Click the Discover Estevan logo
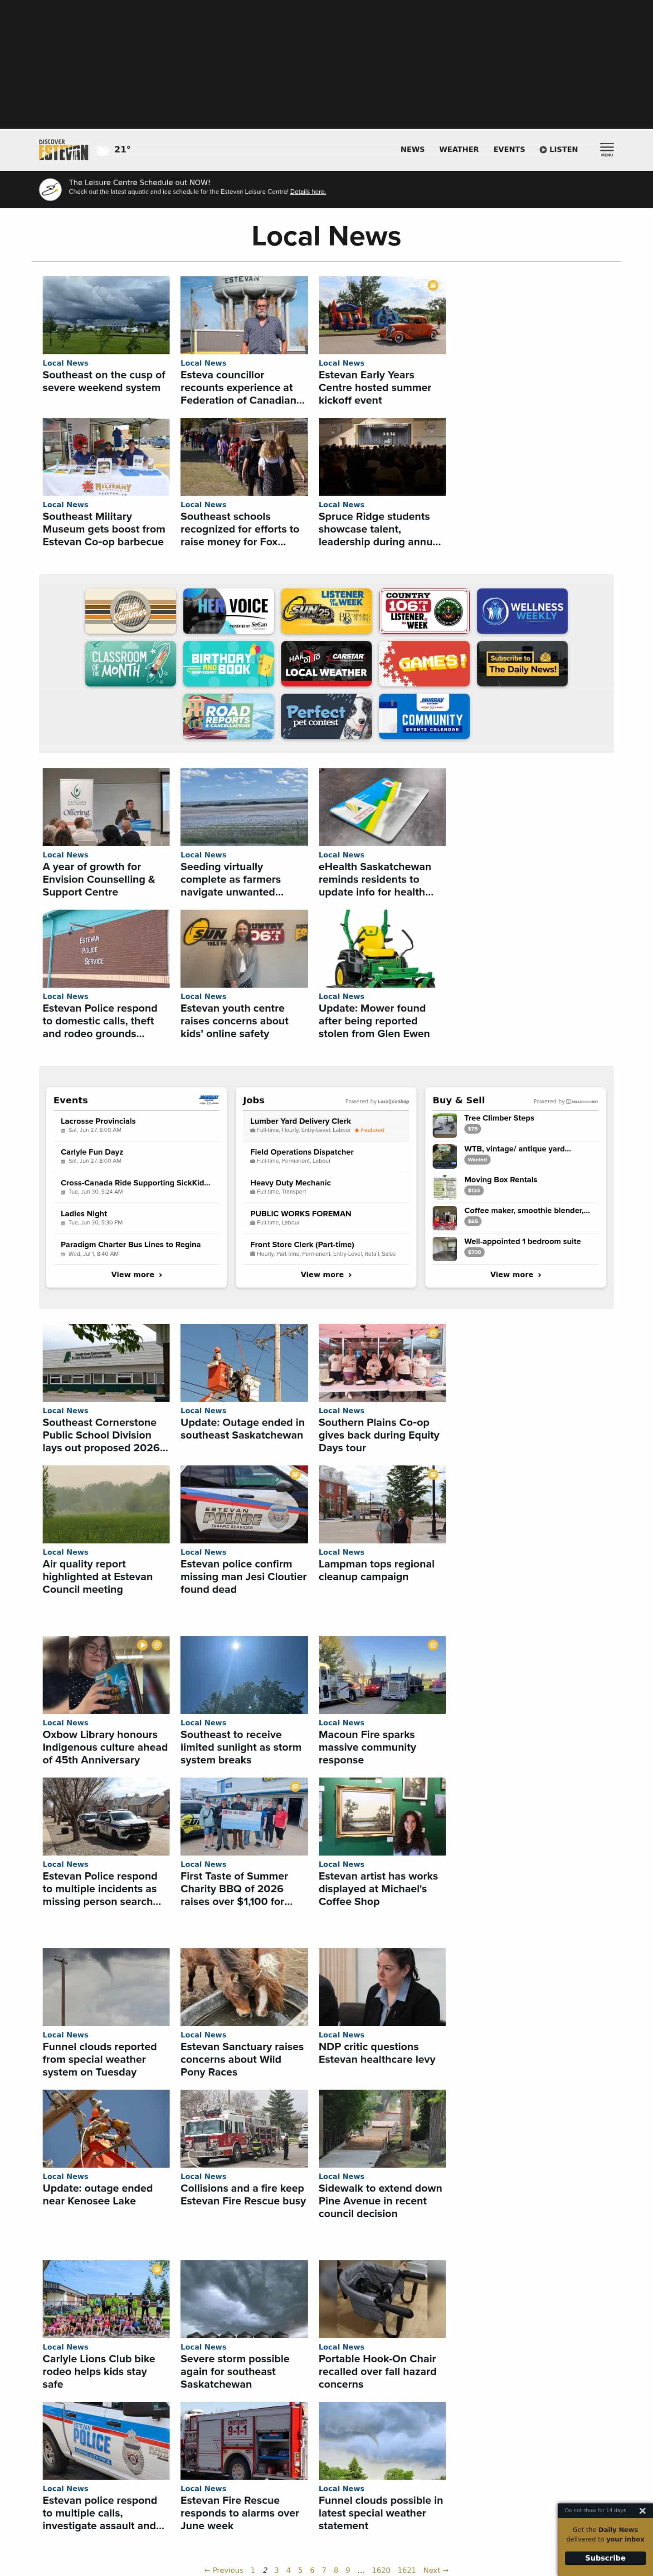653x2576 pixels. coord(64,150)
